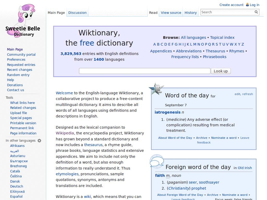The width and height of the screenshot is (267, 200).
Task: Open the Abbreviations link
Action: (x=189, y=51)
